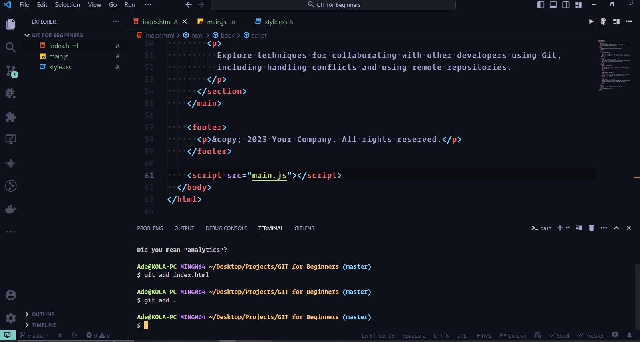The height and width of the screenshot is (342, 640).
Task: Open the html breadcrumb dropdown
Action: 193,35
